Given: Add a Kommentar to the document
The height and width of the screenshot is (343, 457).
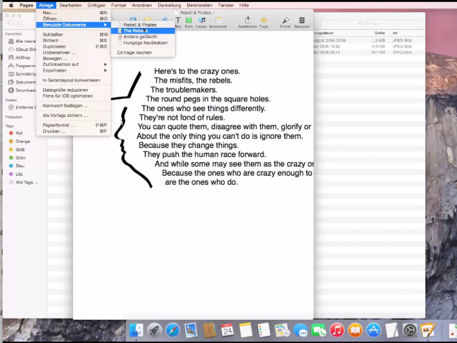Looking at the screenshot, I should click(218, 22).
